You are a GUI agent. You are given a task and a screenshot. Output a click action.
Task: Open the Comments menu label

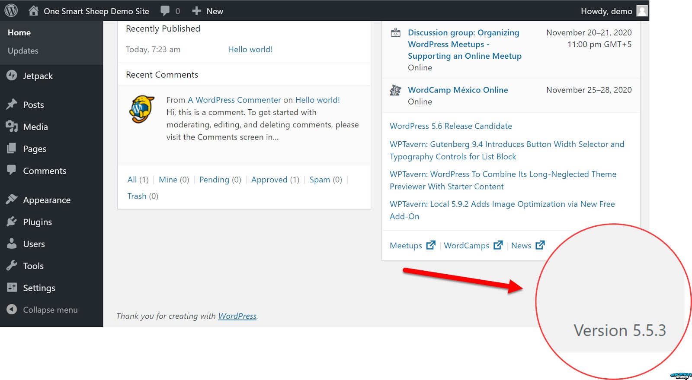(45, 171)
